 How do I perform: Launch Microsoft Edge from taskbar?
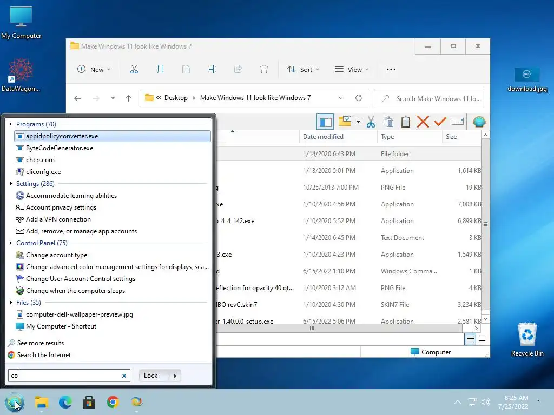65,402
